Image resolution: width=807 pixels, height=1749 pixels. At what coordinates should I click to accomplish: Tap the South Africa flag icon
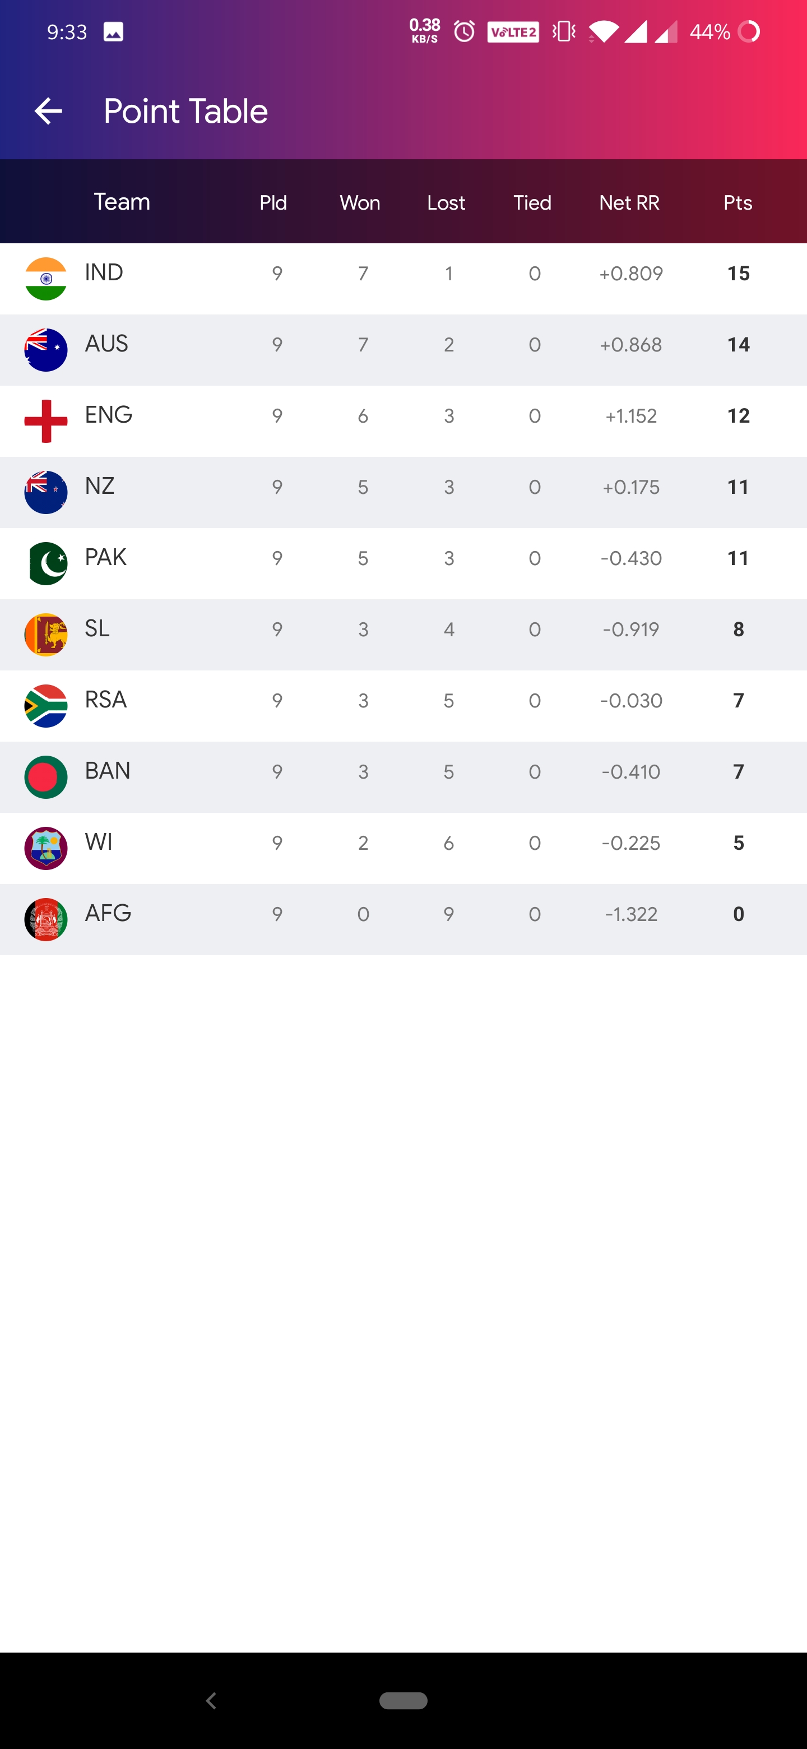tap(46, 706)
